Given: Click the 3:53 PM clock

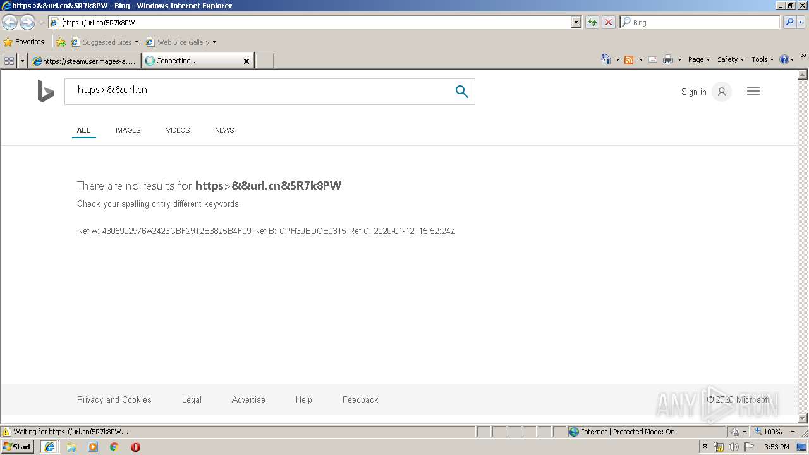Looking at the screenshot, I should [777, 447].
